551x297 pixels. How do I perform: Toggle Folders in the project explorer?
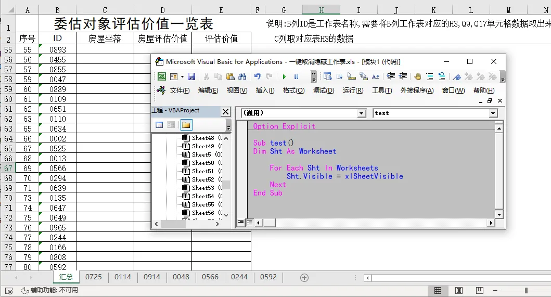[x=186, y=125]
